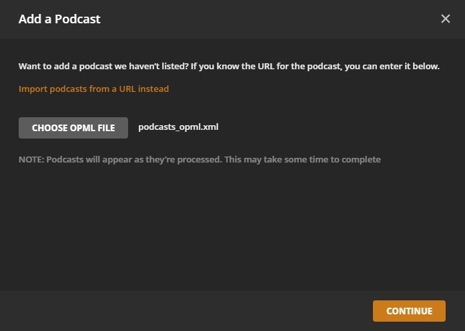Click the 'Import podcasts from a URL' text
This screenshot has height=331, width=465.
[x=93, y=89]
